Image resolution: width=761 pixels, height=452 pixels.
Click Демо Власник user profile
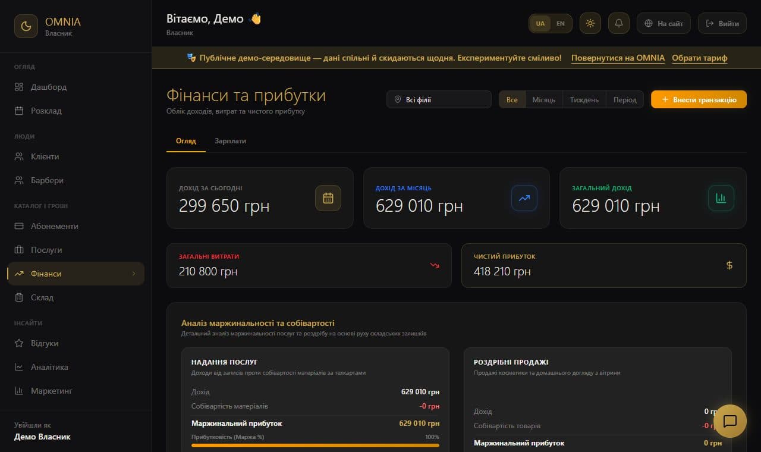(42, 437)
